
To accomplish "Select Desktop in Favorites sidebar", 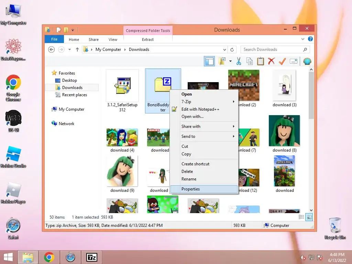I will [69, 80].
